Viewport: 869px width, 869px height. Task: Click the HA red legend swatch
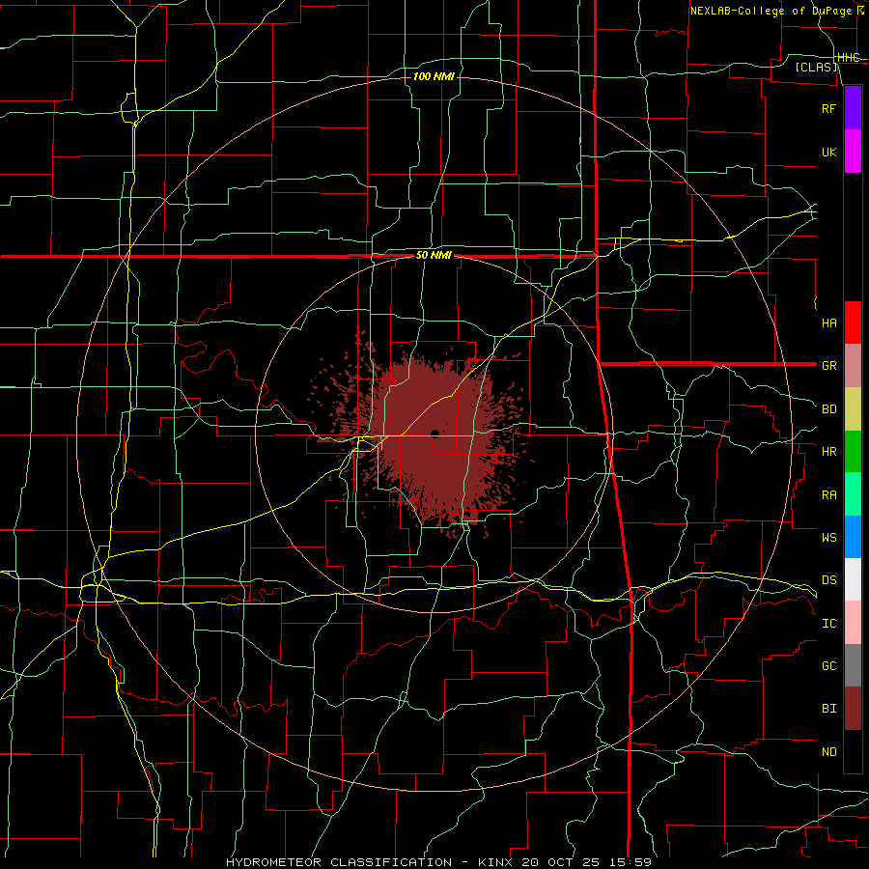[x=853, y=322]
